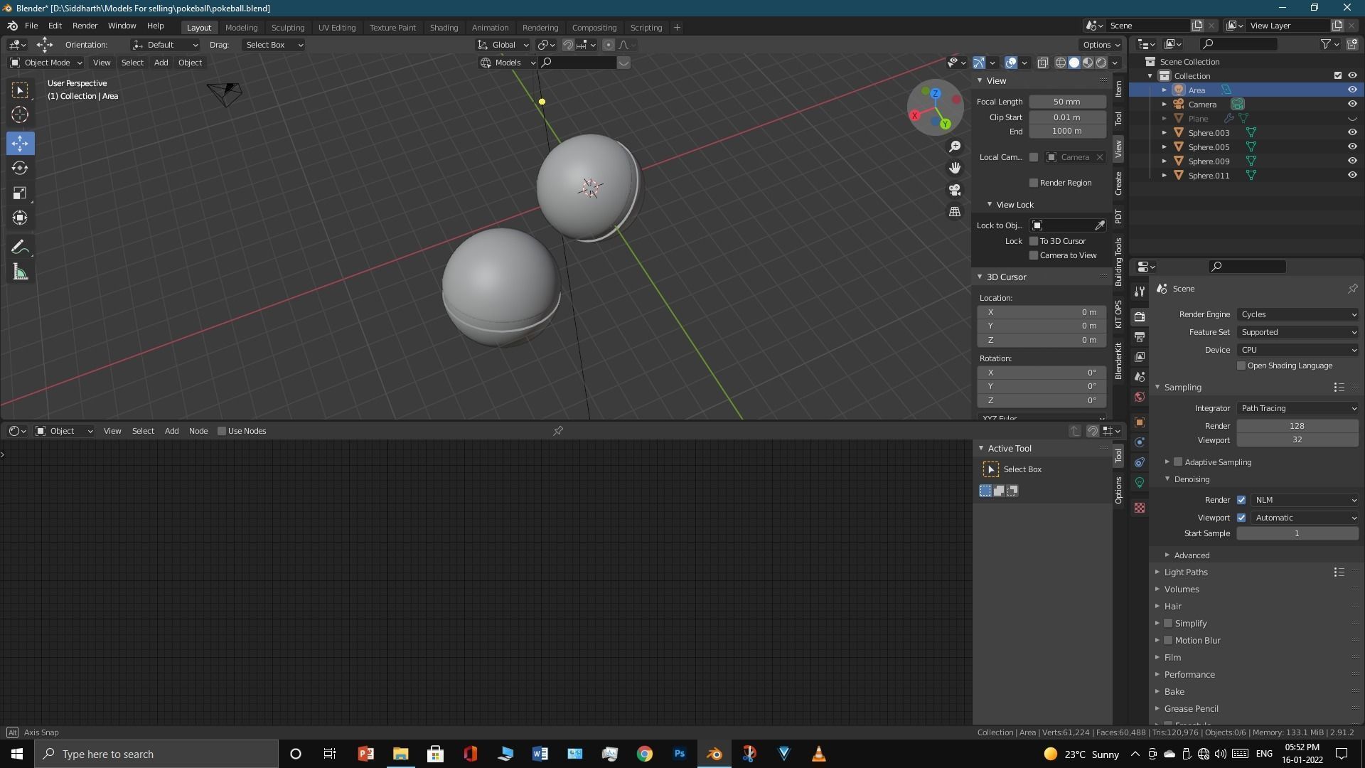Enable Motion Blur checkbox

(1168, 640)
